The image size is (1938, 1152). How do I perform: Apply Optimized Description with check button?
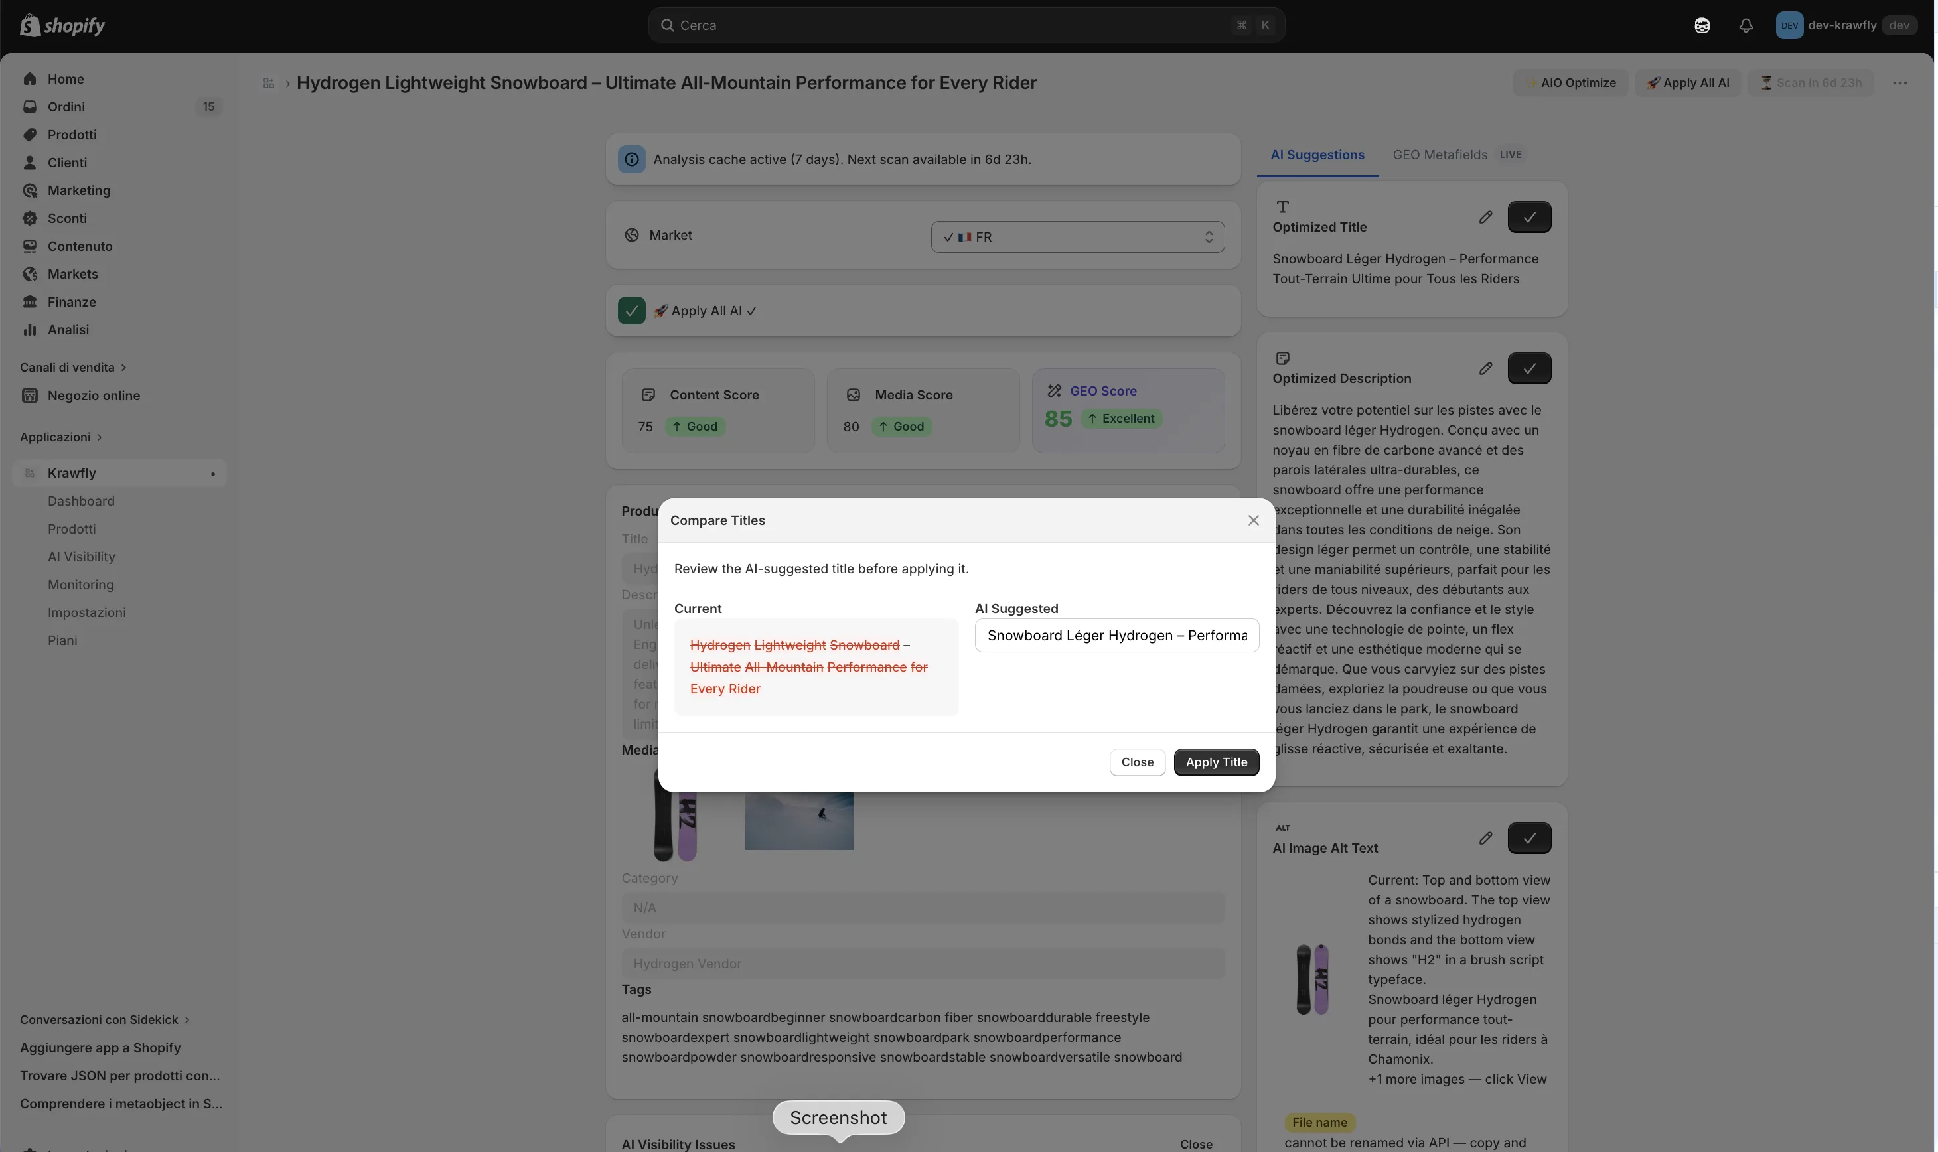coord(1528,368)
